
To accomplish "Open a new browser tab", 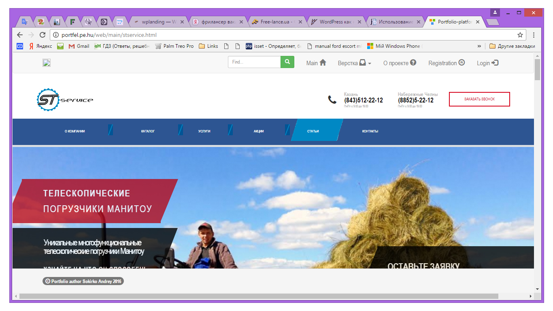I will [492, 22].
